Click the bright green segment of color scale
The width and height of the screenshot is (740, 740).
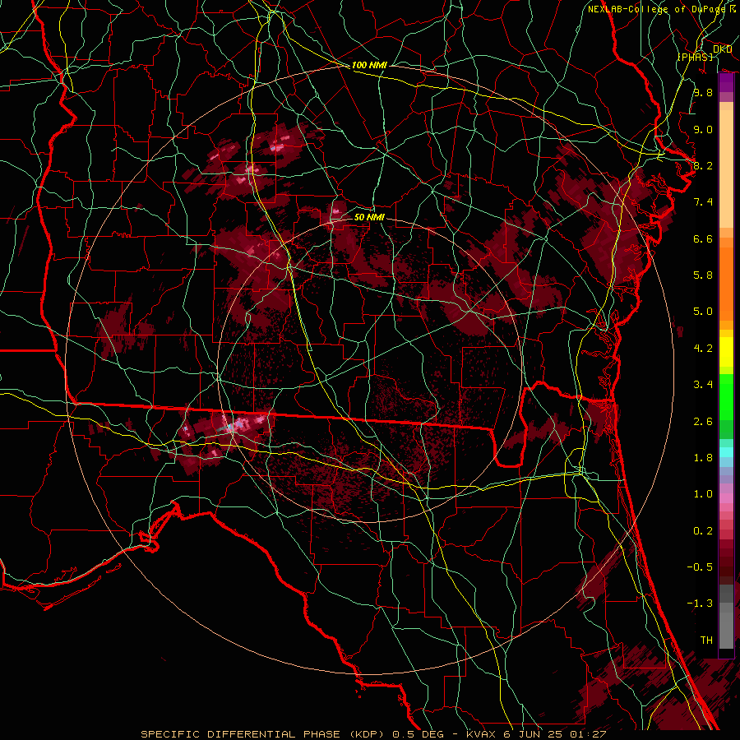[726, 396]
